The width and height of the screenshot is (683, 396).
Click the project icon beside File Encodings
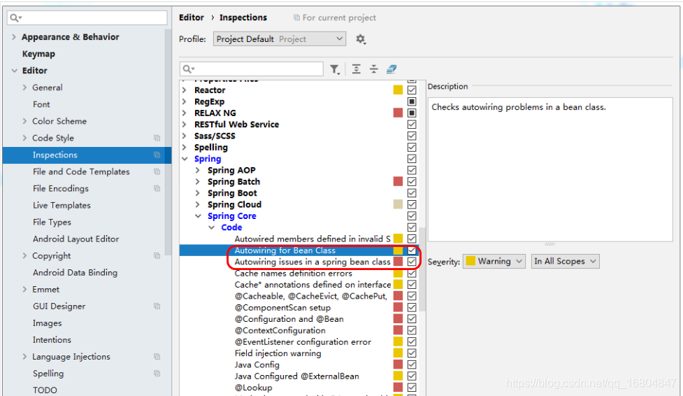point(157,188)
